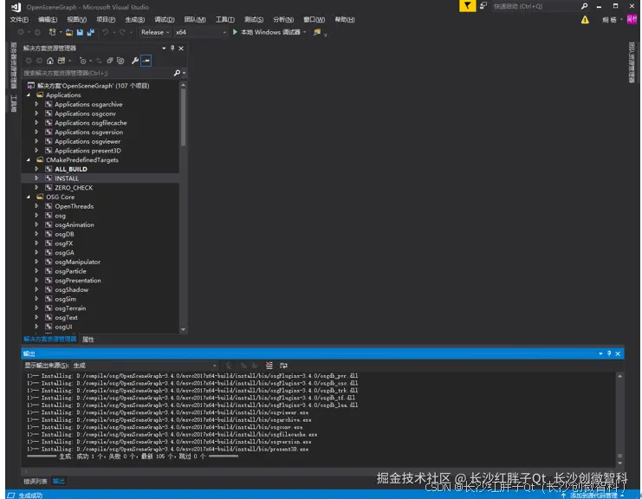Click the solution search input field
Screen dimensions: 642x499
coord(97,73)
